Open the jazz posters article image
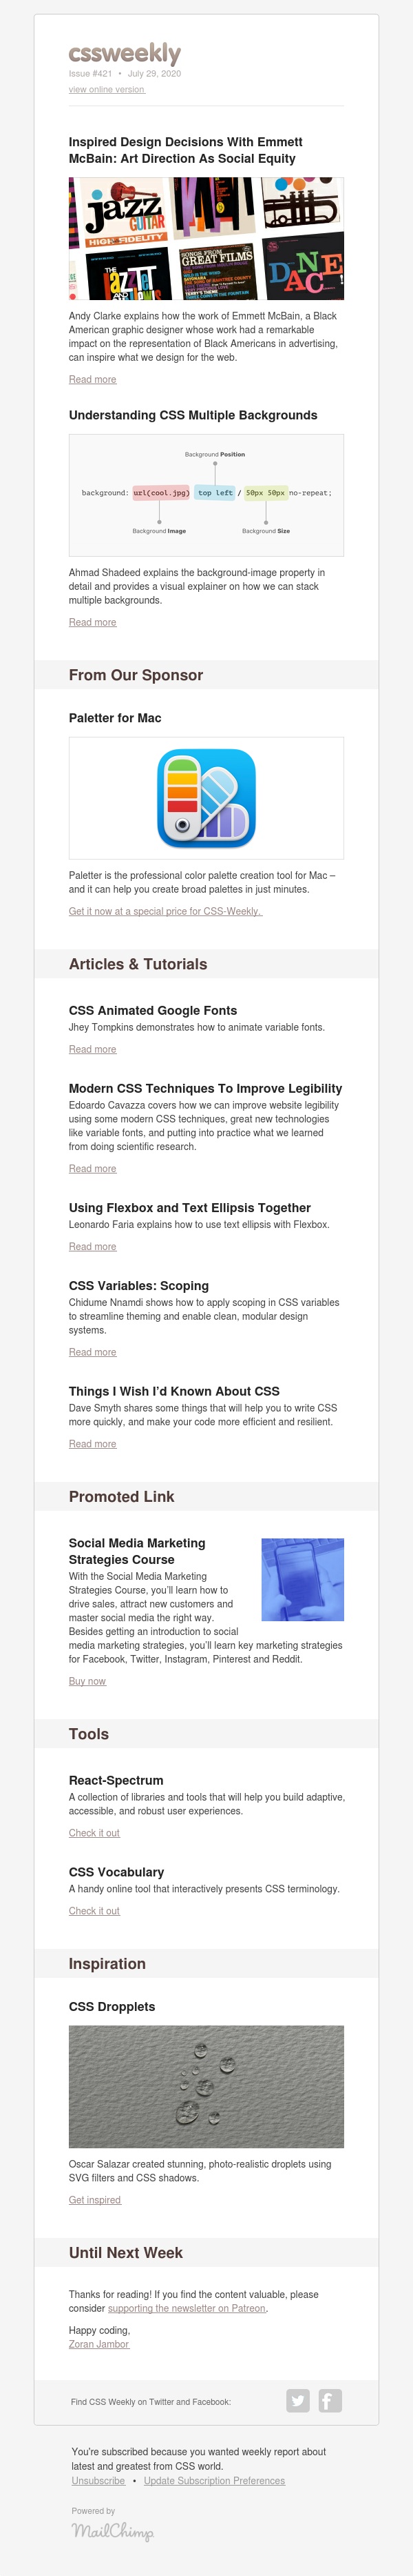The height and width of the screenshot is (2576, 413). 206,239
